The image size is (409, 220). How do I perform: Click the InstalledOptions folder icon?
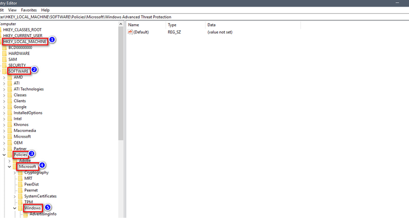[9, 113]
